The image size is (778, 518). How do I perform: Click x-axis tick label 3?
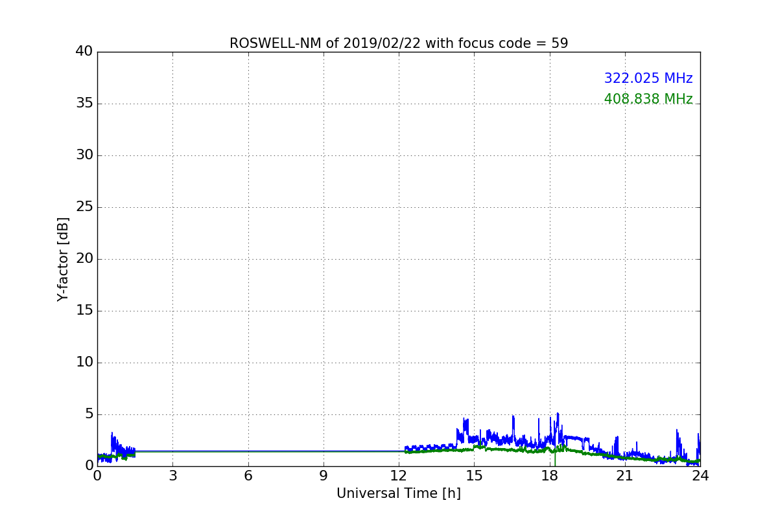(x=172, y=475)
